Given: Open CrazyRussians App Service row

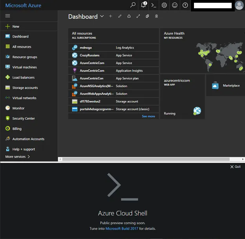Looking at the screenshot, I should (113, 55).
